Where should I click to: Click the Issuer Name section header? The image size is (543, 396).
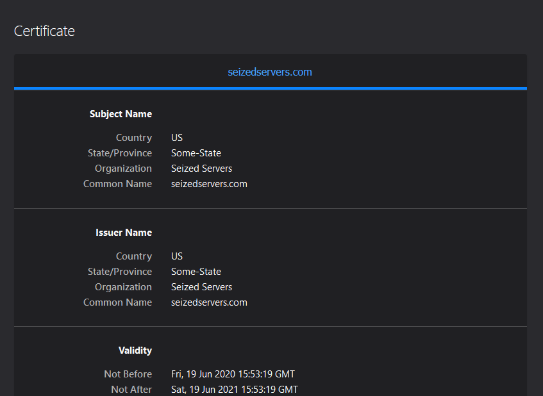pyautogui.click(x=124, y=232)
